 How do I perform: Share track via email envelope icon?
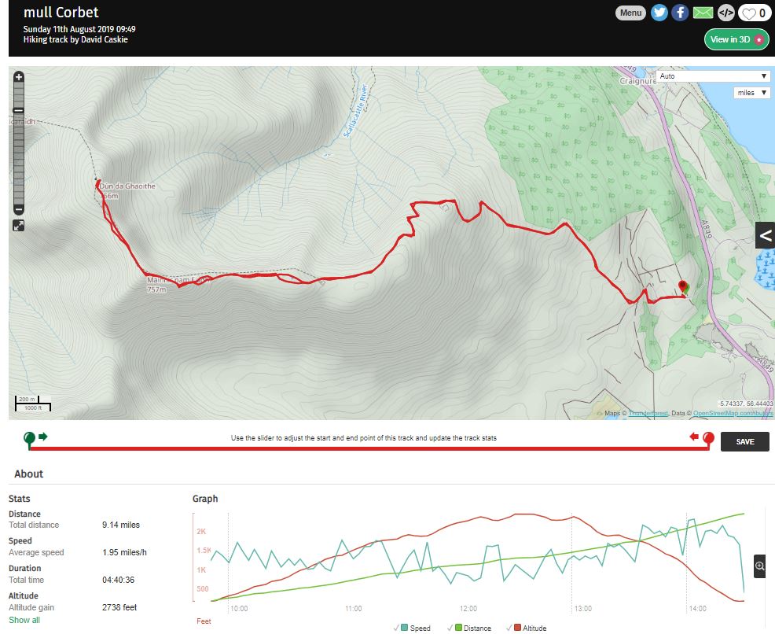click(703, 13)
